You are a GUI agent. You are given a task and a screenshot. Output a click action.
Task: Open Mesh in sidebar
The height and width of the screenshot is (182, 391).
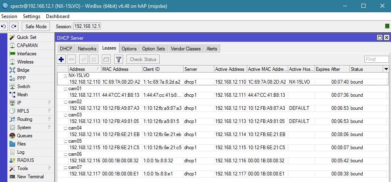[x=22, y=95]
